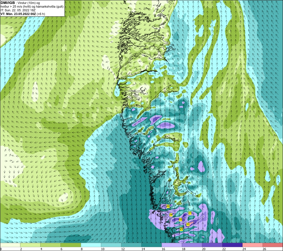Click the yellow gust label 25
The image size is (283, 251).
[x=182, y=229]
